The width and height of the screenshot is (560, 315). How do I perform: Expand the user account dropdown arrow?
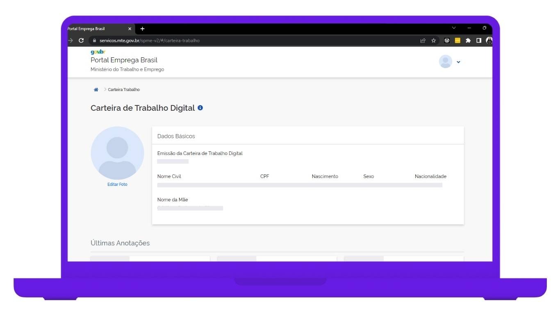point(458,62)
